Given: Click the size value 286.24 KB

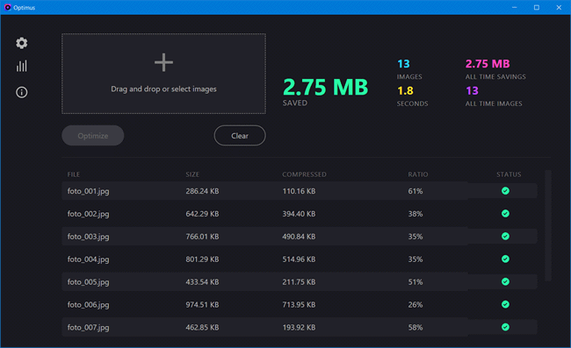Looking at the screenshot, I should pyautogui.click(x=202, y=191).
